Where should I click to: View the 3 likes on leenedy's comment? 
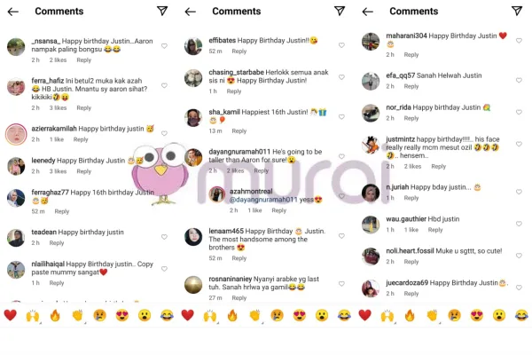[x=58, y=171]
